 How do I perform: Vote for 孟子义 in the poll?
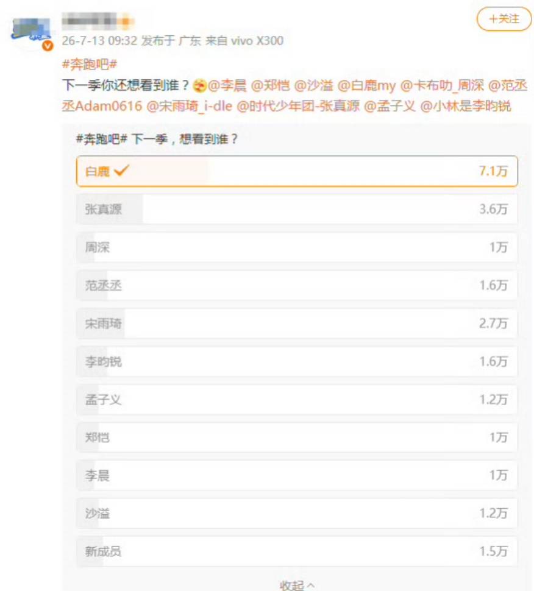(297, 400)
